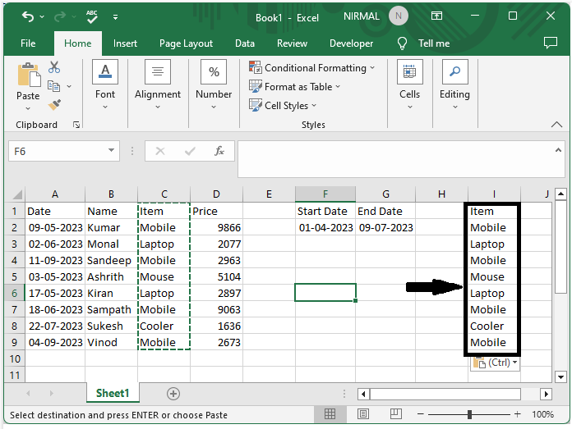Image resolution: width=572 pixels, height=429 pixels.
Task: Expand the Conditional Formatting dropdown
Action: (x=311, y=68)
